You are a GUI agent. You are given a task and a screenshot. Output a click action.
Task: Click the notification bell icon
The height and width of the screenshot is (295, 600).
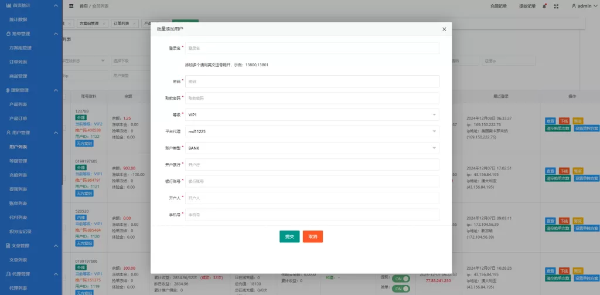coord(545,6)
